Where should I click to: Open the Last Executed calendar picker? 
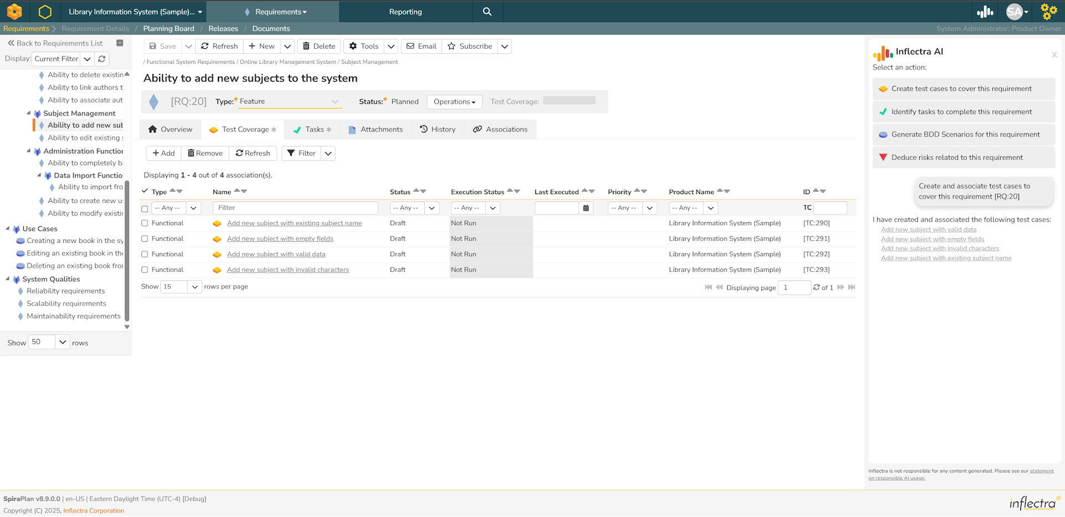point(586,208)
